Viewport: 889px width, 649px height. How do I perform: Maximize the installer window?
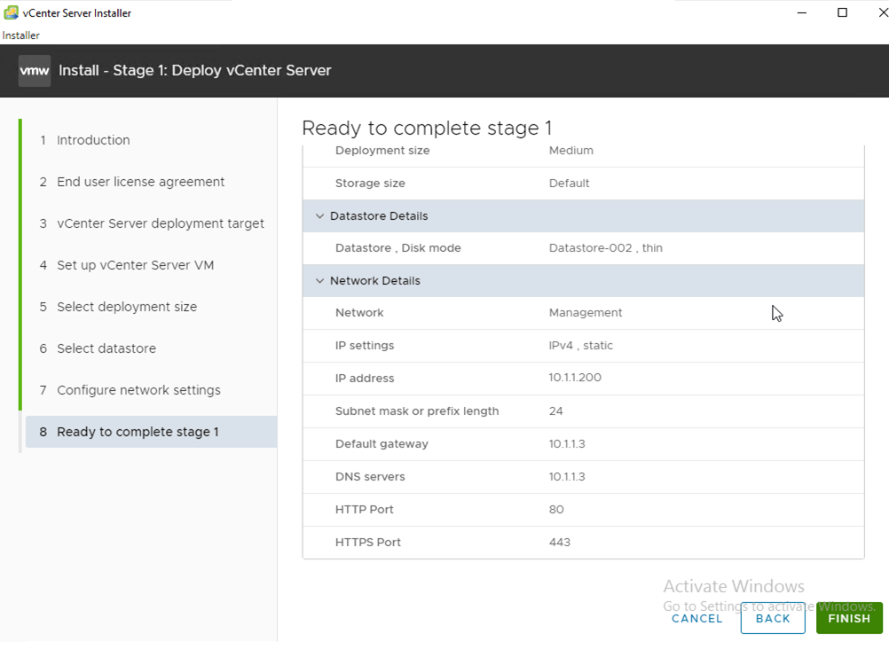point(842,12)
